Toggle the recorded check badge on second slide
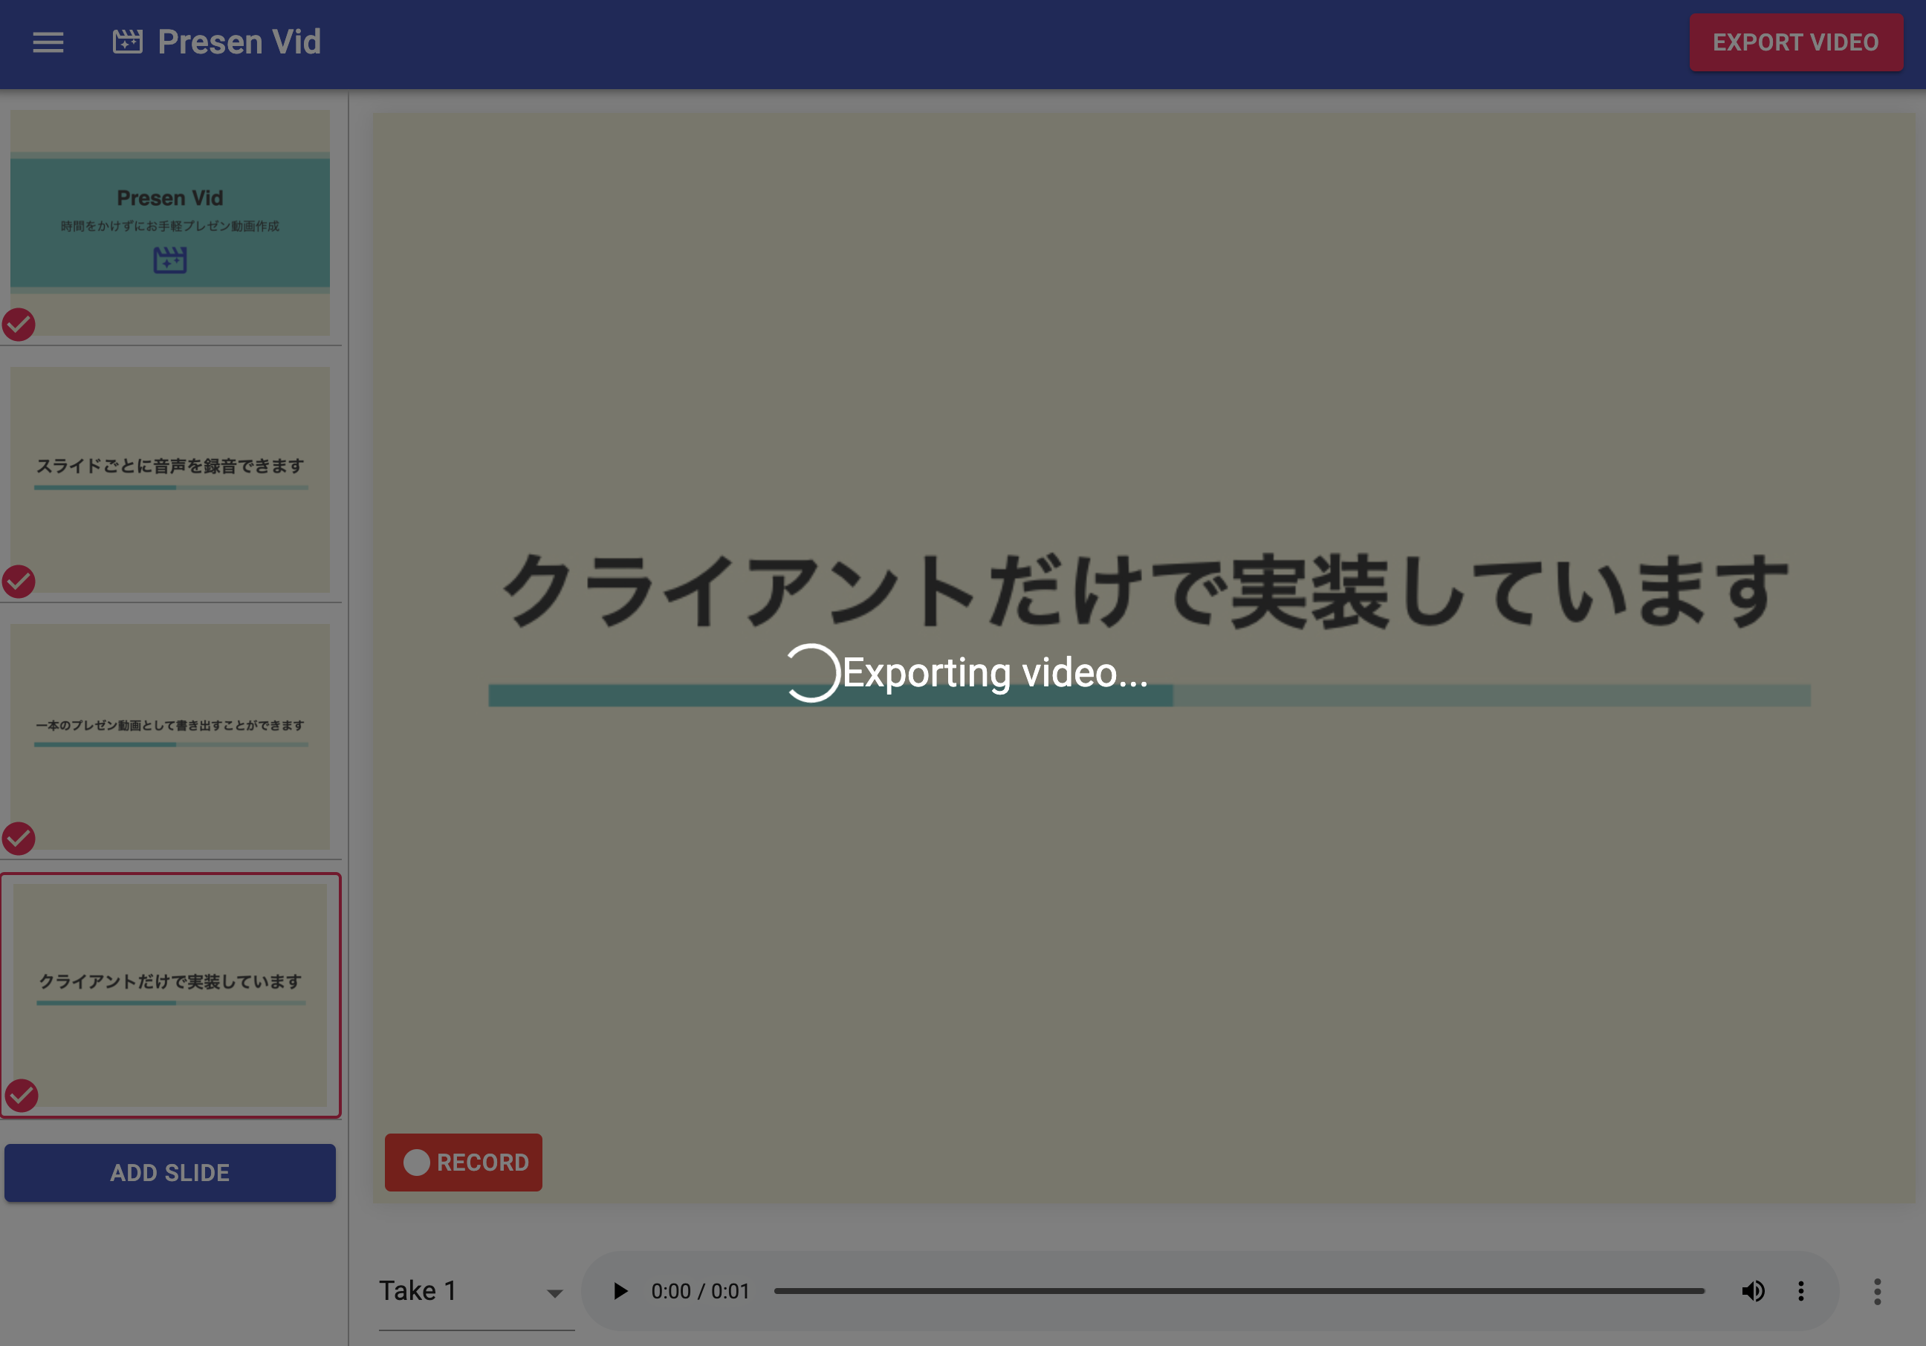Viewport: 1926px width, 1346px height. pos(19,581)
